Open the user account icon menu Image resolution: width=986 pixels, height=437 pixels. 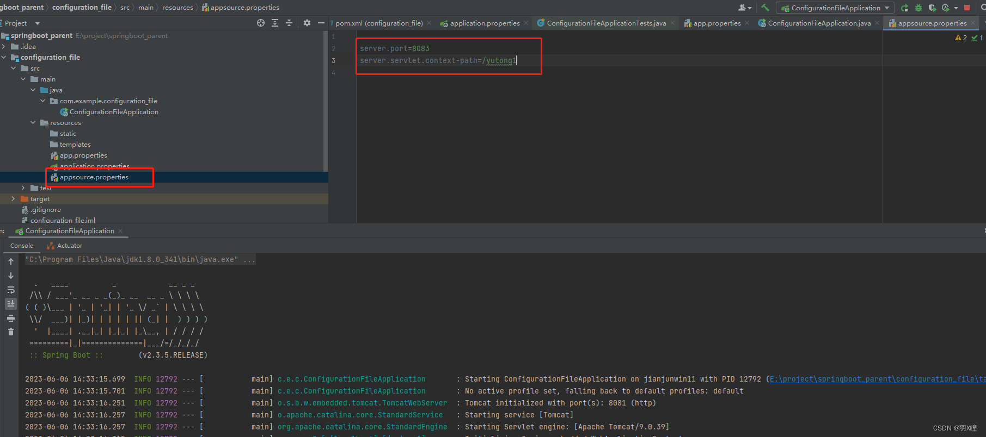point(744,8)
